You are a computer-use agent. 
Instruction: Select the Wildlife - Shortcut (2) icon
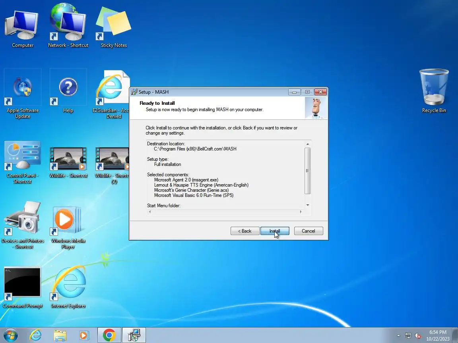[113, 165]
